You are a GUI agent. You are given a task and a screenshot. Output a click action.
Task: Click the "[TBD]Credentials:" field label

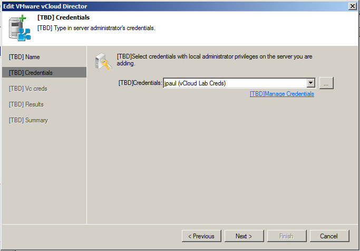tap(140, 83)
